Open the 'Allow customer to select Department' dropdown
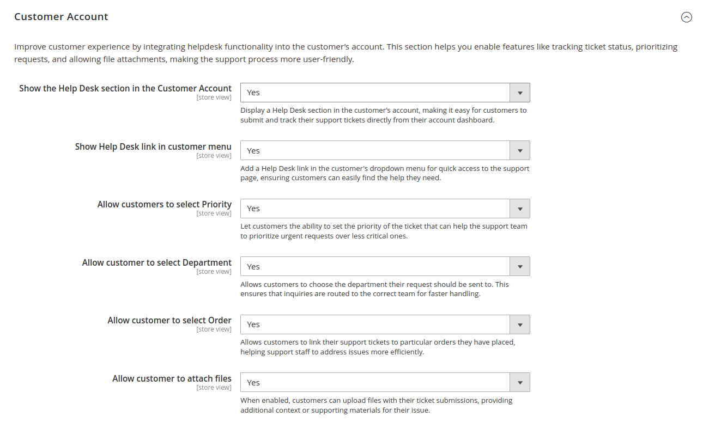 pos(381,266)
